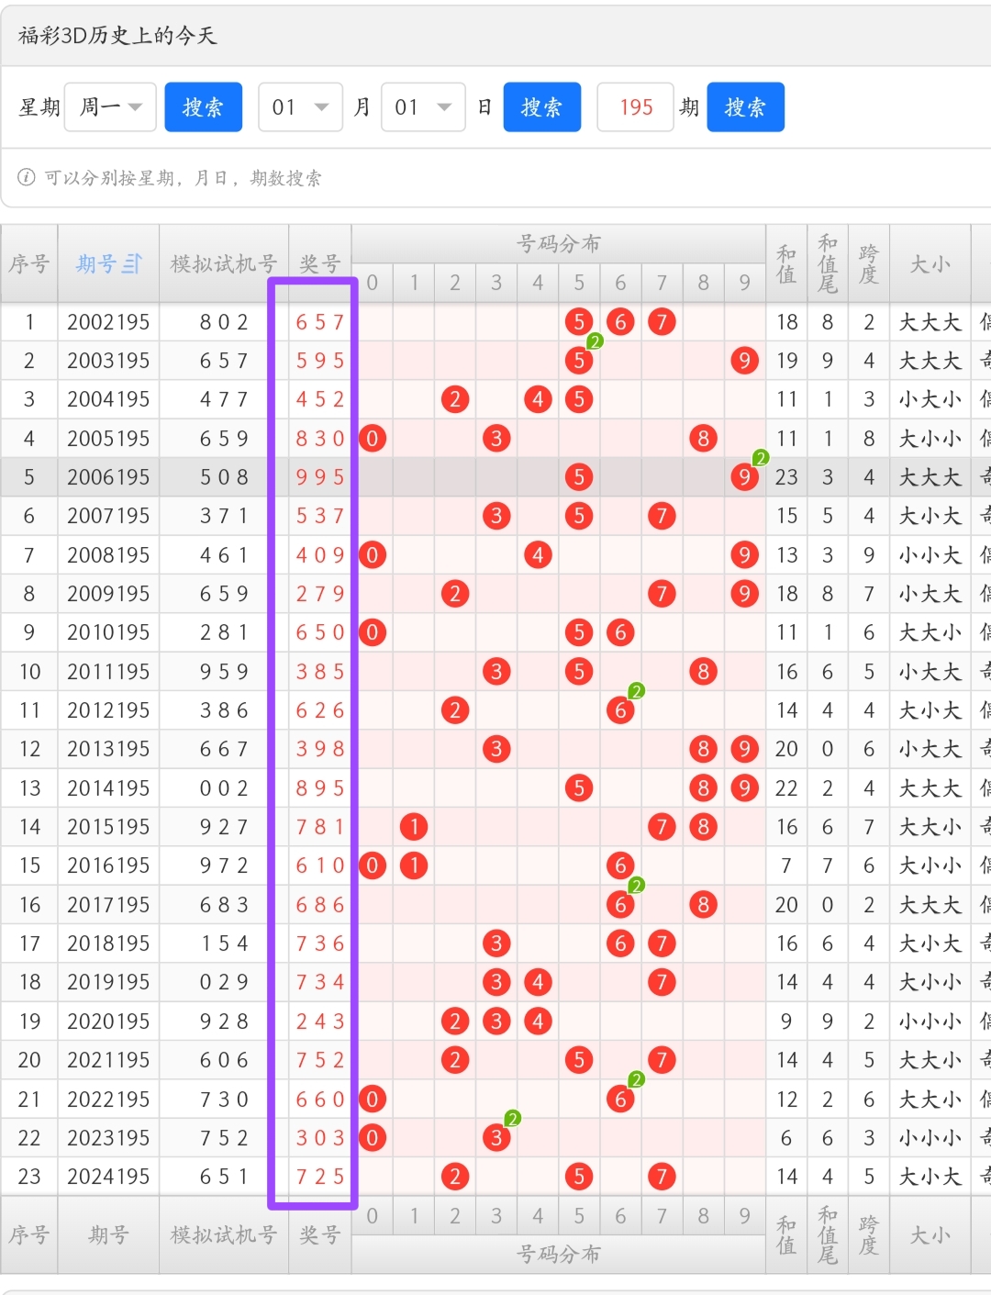The image size is (991, 1295).
Task: Click red ball 9 in row 2003195
Action: [x=744, y=361]
